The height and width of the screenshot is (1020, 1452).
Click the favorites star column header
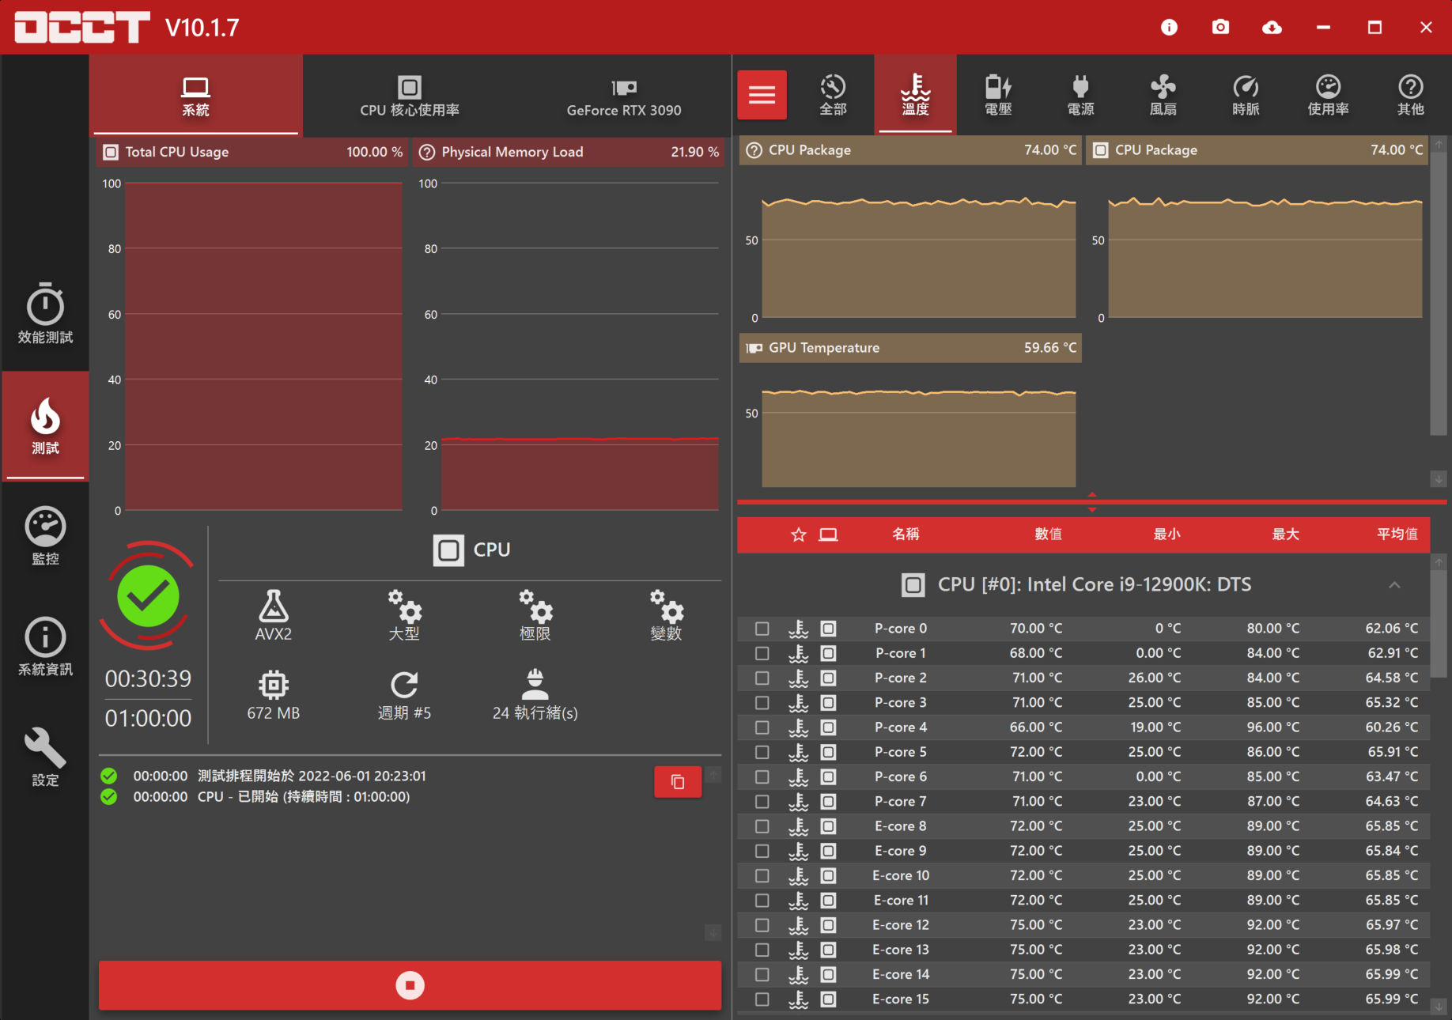[799, 535]
